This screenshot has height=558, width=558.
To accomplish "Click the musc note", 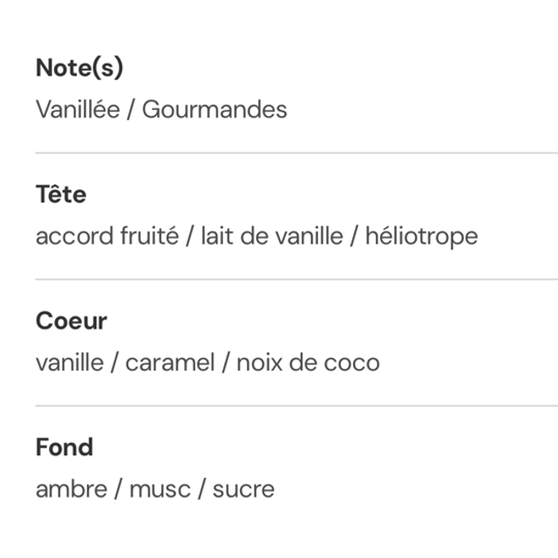I will pos(158,488).
